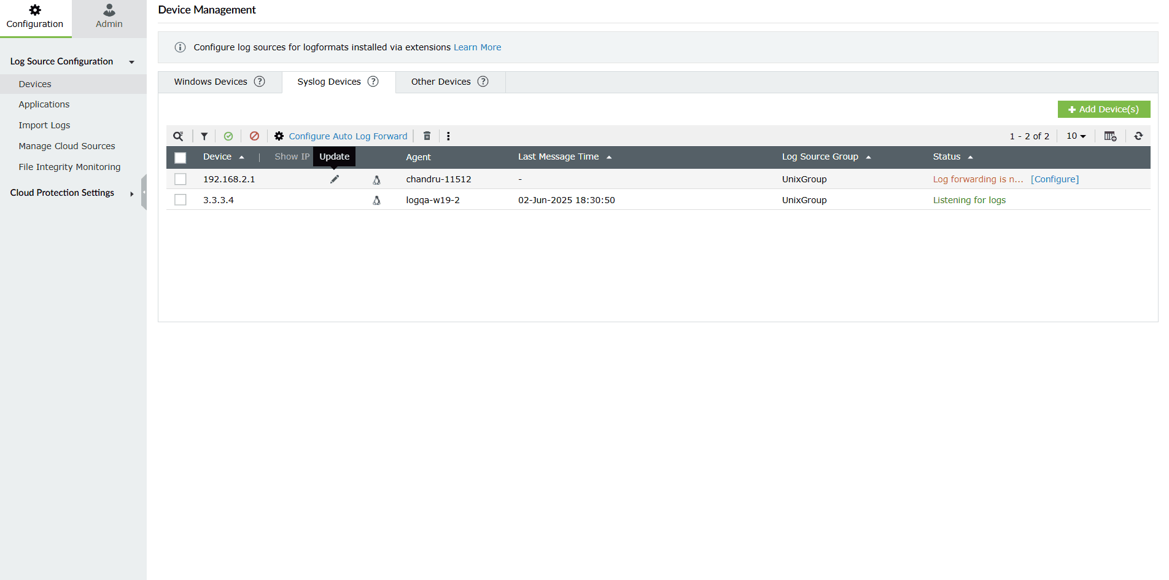The image size is (1169, 580).
Task: Check the box for device 3.3.3.4
Action: click(181, 200)
